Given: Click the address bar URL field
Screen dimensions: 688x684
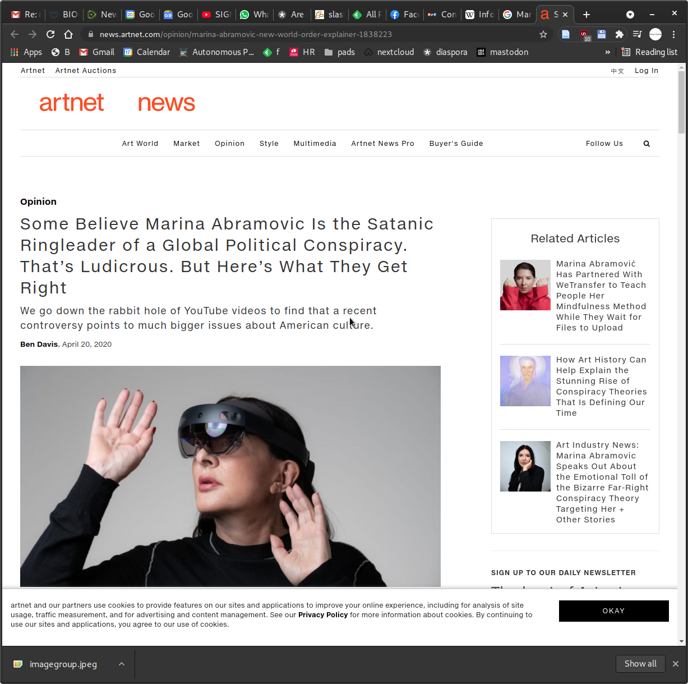Looking at the screenshot, I should 314,34.
